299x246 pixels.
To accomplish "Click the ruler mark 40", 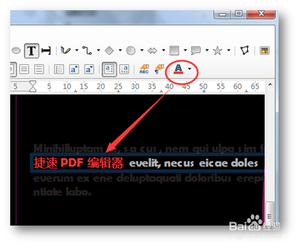I will pyautogui.click(x=169, y=87).
